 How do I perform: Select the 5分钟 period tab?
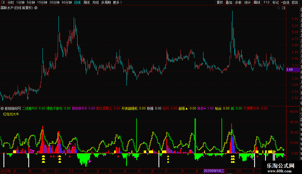pos(31,2)
